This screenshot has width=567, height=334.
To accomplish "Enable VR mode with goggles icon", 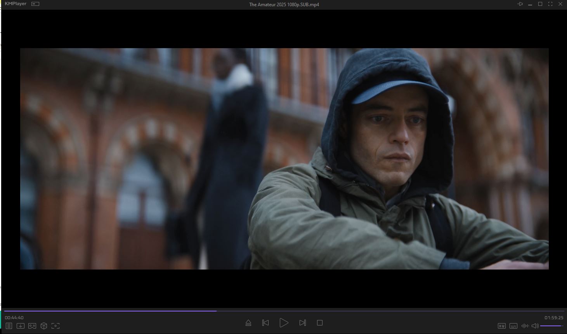I will pyautogui.click(x=32, y=326).
